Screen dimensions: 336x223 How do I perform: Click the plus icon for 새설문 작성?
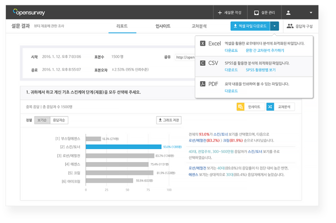click(x=219, y=13)
